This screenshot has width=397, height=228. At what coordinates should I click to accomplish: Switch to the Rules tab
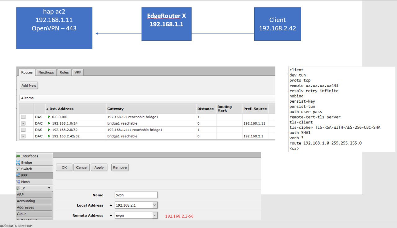pyautogui.click(x=64, y=72)
